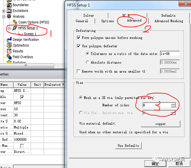This screenshot has width=191, height=168.
Task: Click the tolerance ratio field 1e-06
Action: (170, 54)
